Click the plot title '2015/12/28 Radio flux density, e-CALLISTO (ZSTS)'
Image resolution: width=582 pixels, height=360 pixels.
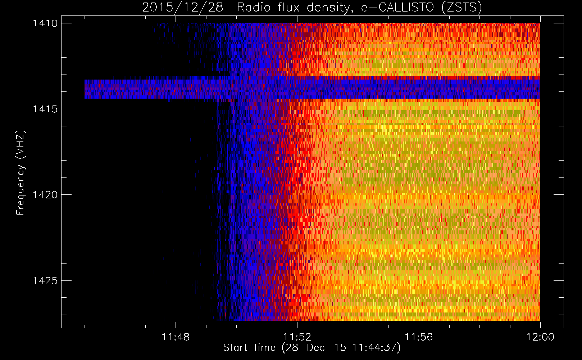312,7
